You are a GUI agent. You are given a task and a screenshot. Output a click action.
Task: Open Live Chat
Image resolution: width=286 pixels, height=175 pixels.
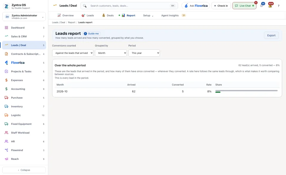244,6
